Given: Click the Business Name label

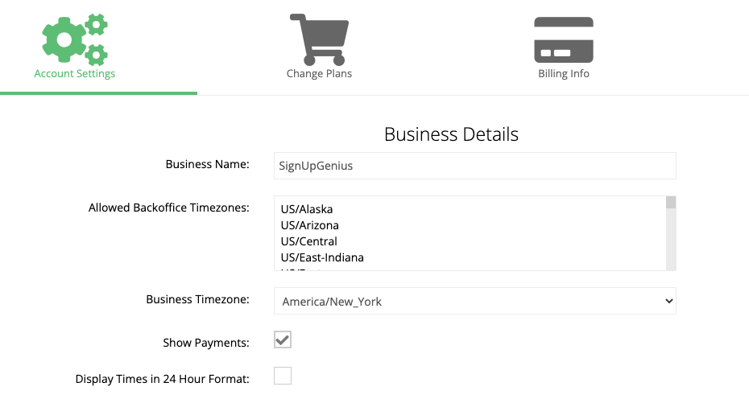Looking at the screenshot, I should click(207, 164).
